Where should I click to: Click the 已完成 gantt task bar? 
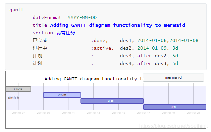tap(18, 89)
